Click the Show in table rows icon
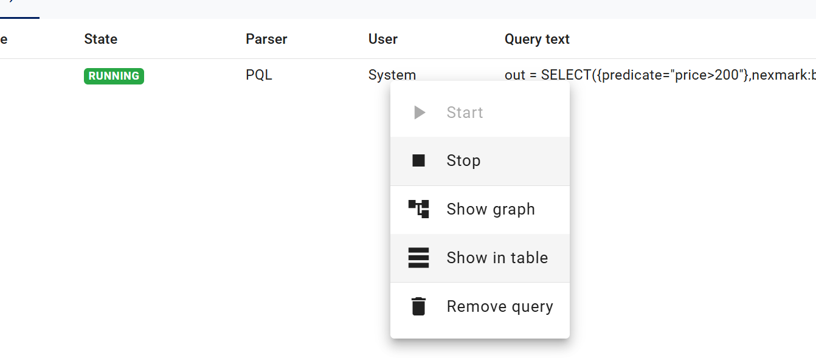816x358 pixels. click(418, 258)
